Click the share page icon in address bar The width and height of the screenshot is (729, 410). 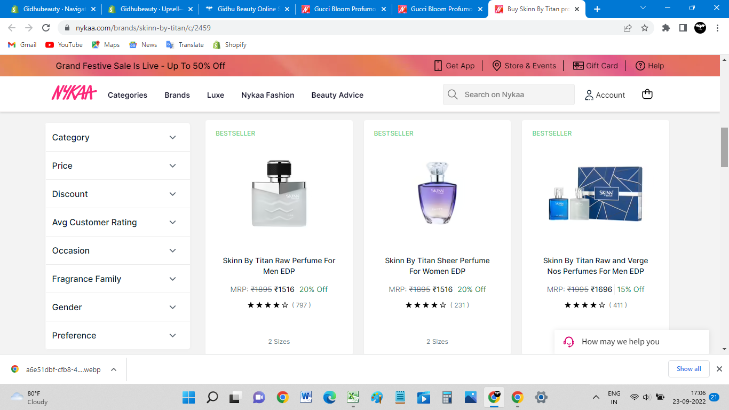tap(628, 28)
